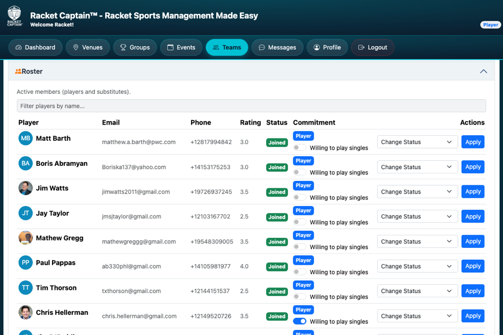The width and height of the screenshot is (503, 335).
Task: Toggle singles willingness for Tim Thorson
Action: coord(300,296)
